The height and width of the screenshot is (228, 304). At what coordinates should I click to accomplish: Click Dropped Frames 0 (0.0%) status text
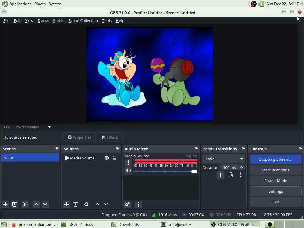[x=124, y=215]
